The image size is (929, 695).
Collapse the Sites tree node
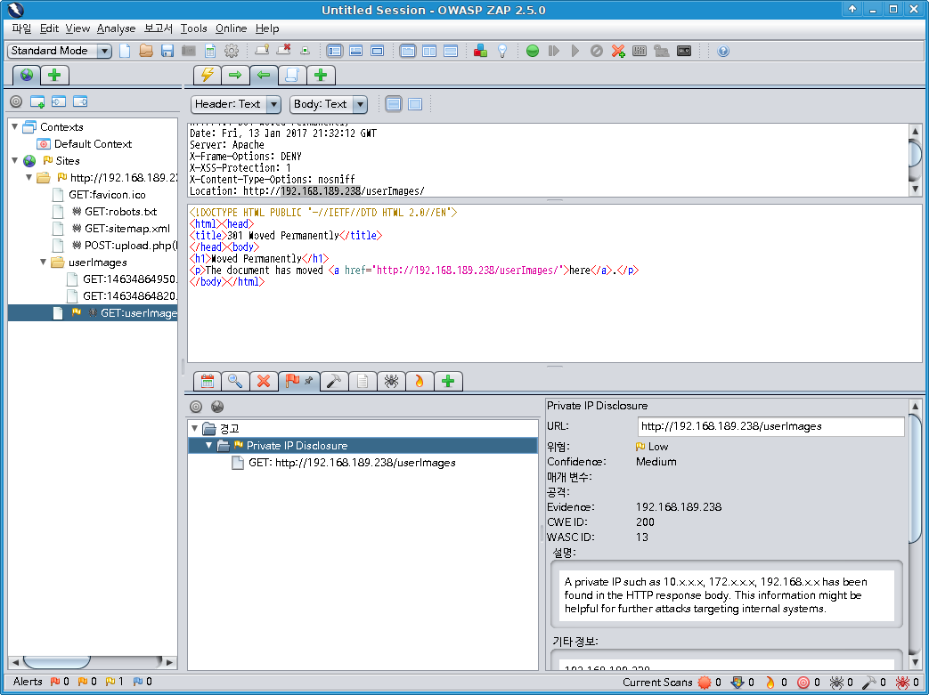[15, 160]
